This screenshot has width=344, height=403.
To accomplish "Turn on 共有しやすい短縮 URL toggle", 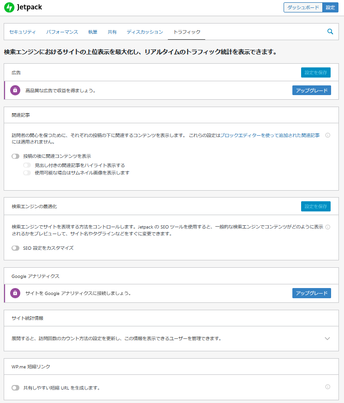I will click(16, 388).
